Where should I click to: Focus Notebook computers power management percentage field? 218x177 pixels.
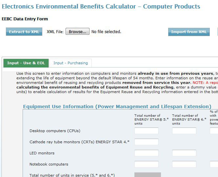[214, 164]
